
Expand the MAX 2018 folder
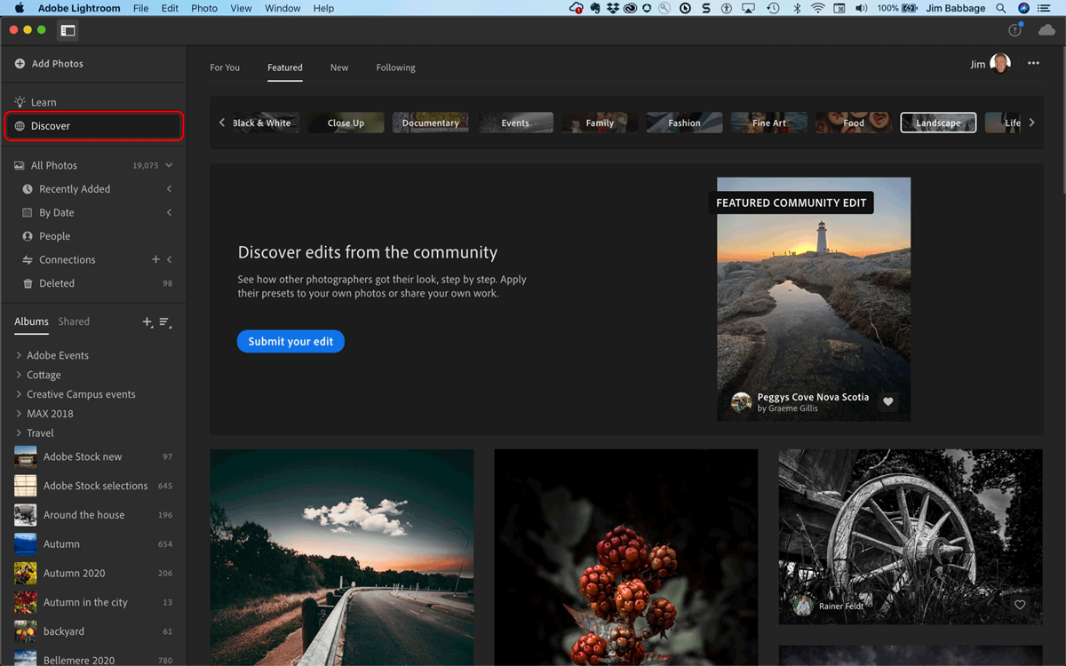(19, 414)
